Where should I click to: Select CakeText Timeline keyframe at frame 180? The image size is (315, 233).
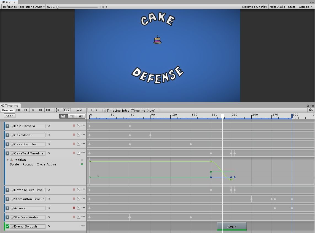click(211, 153)
